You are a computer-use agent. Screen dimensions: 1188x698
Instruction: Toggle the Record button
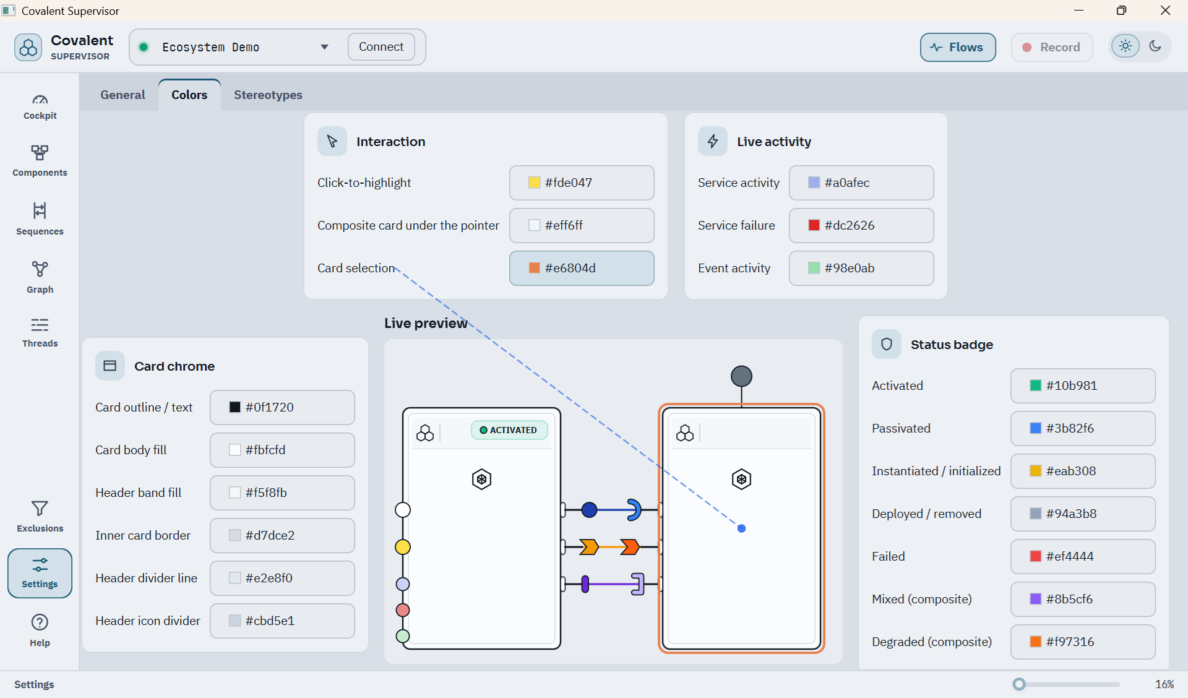(1052, 47)
